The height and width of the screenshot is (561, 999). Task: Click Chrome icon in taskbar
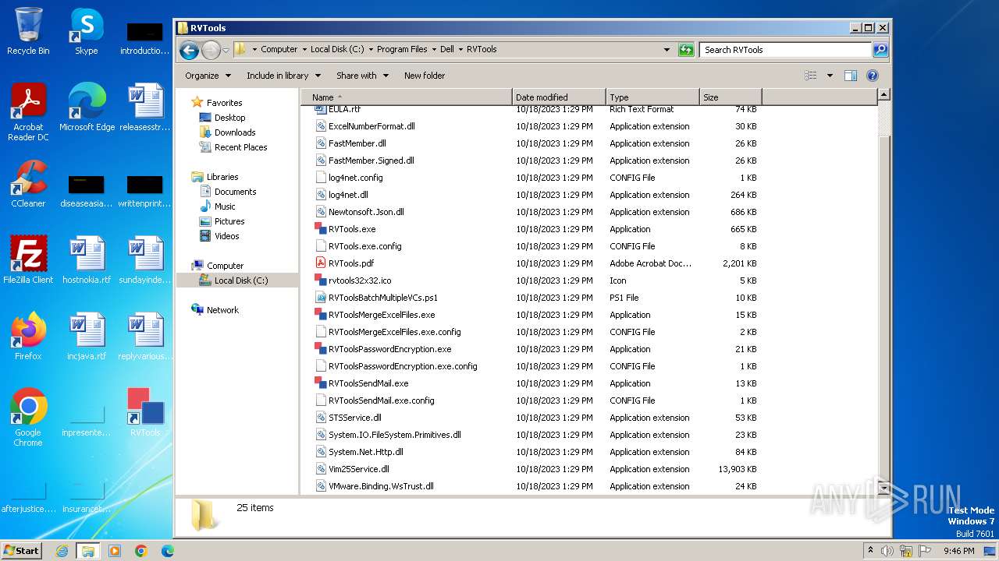141,551
